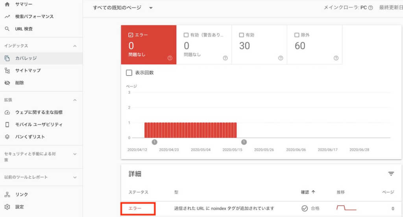Click the help icon on the エラー card

[170, 58]
